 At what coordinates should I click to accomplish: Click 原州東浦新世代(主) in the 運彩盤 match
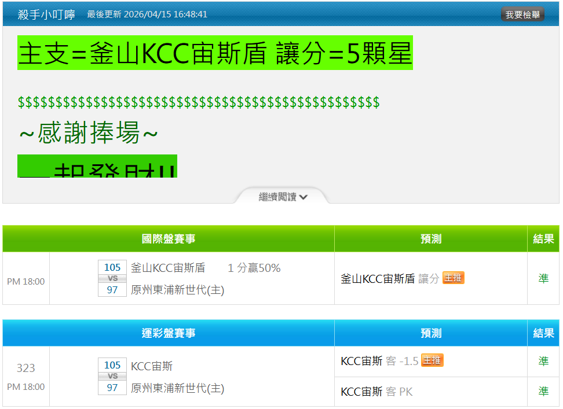click(x=177, y=388)
